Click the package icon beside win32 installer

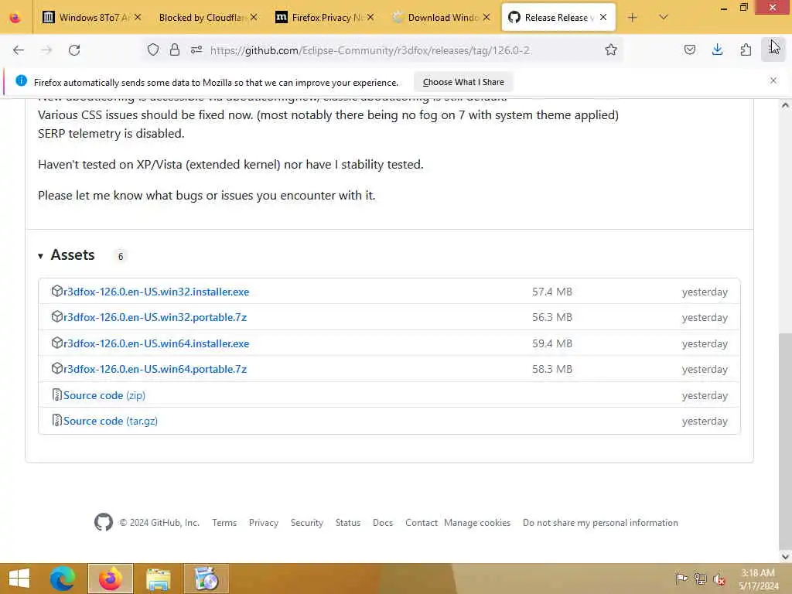56,292
